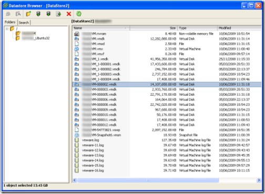Click the 25/11/2008 11:15:33 modified date

click(235, 59)
